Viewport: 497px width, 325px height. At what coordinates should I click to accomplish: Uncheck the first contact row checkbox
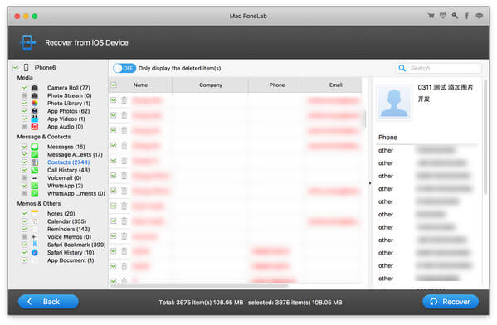pos(114,100)
